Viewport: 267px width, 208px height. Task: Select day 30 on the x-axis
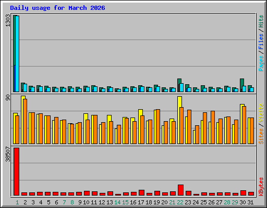click(242, 202)
